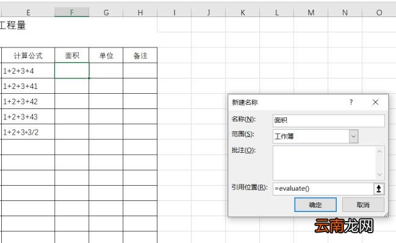
Task: Select column O header
Action: tap(379, 12)
